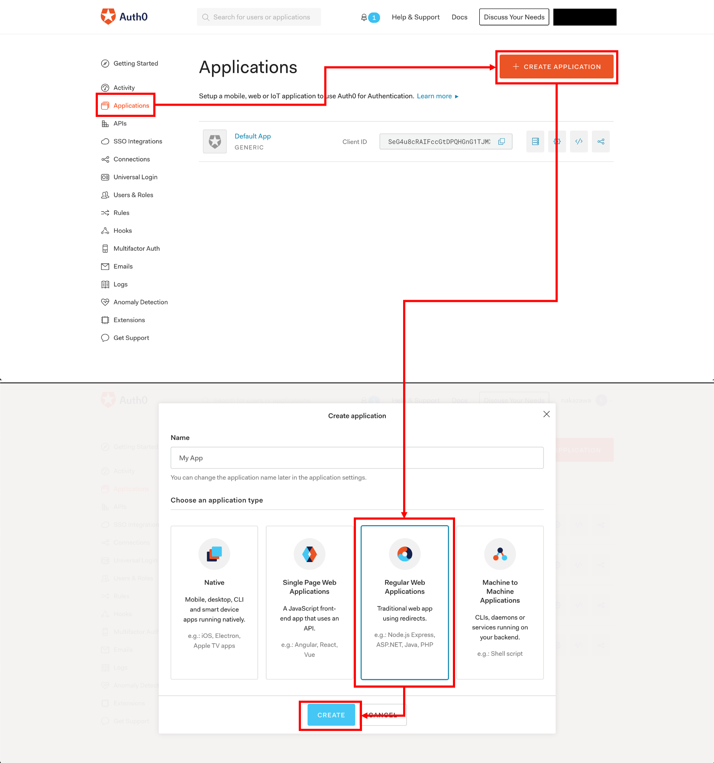Copy the Client ID with copy icon

click(x=501, y=142)
